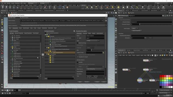Open Existing Parameters gear menu
Viewport: 173px width, 97px height.
click(74, 31)
